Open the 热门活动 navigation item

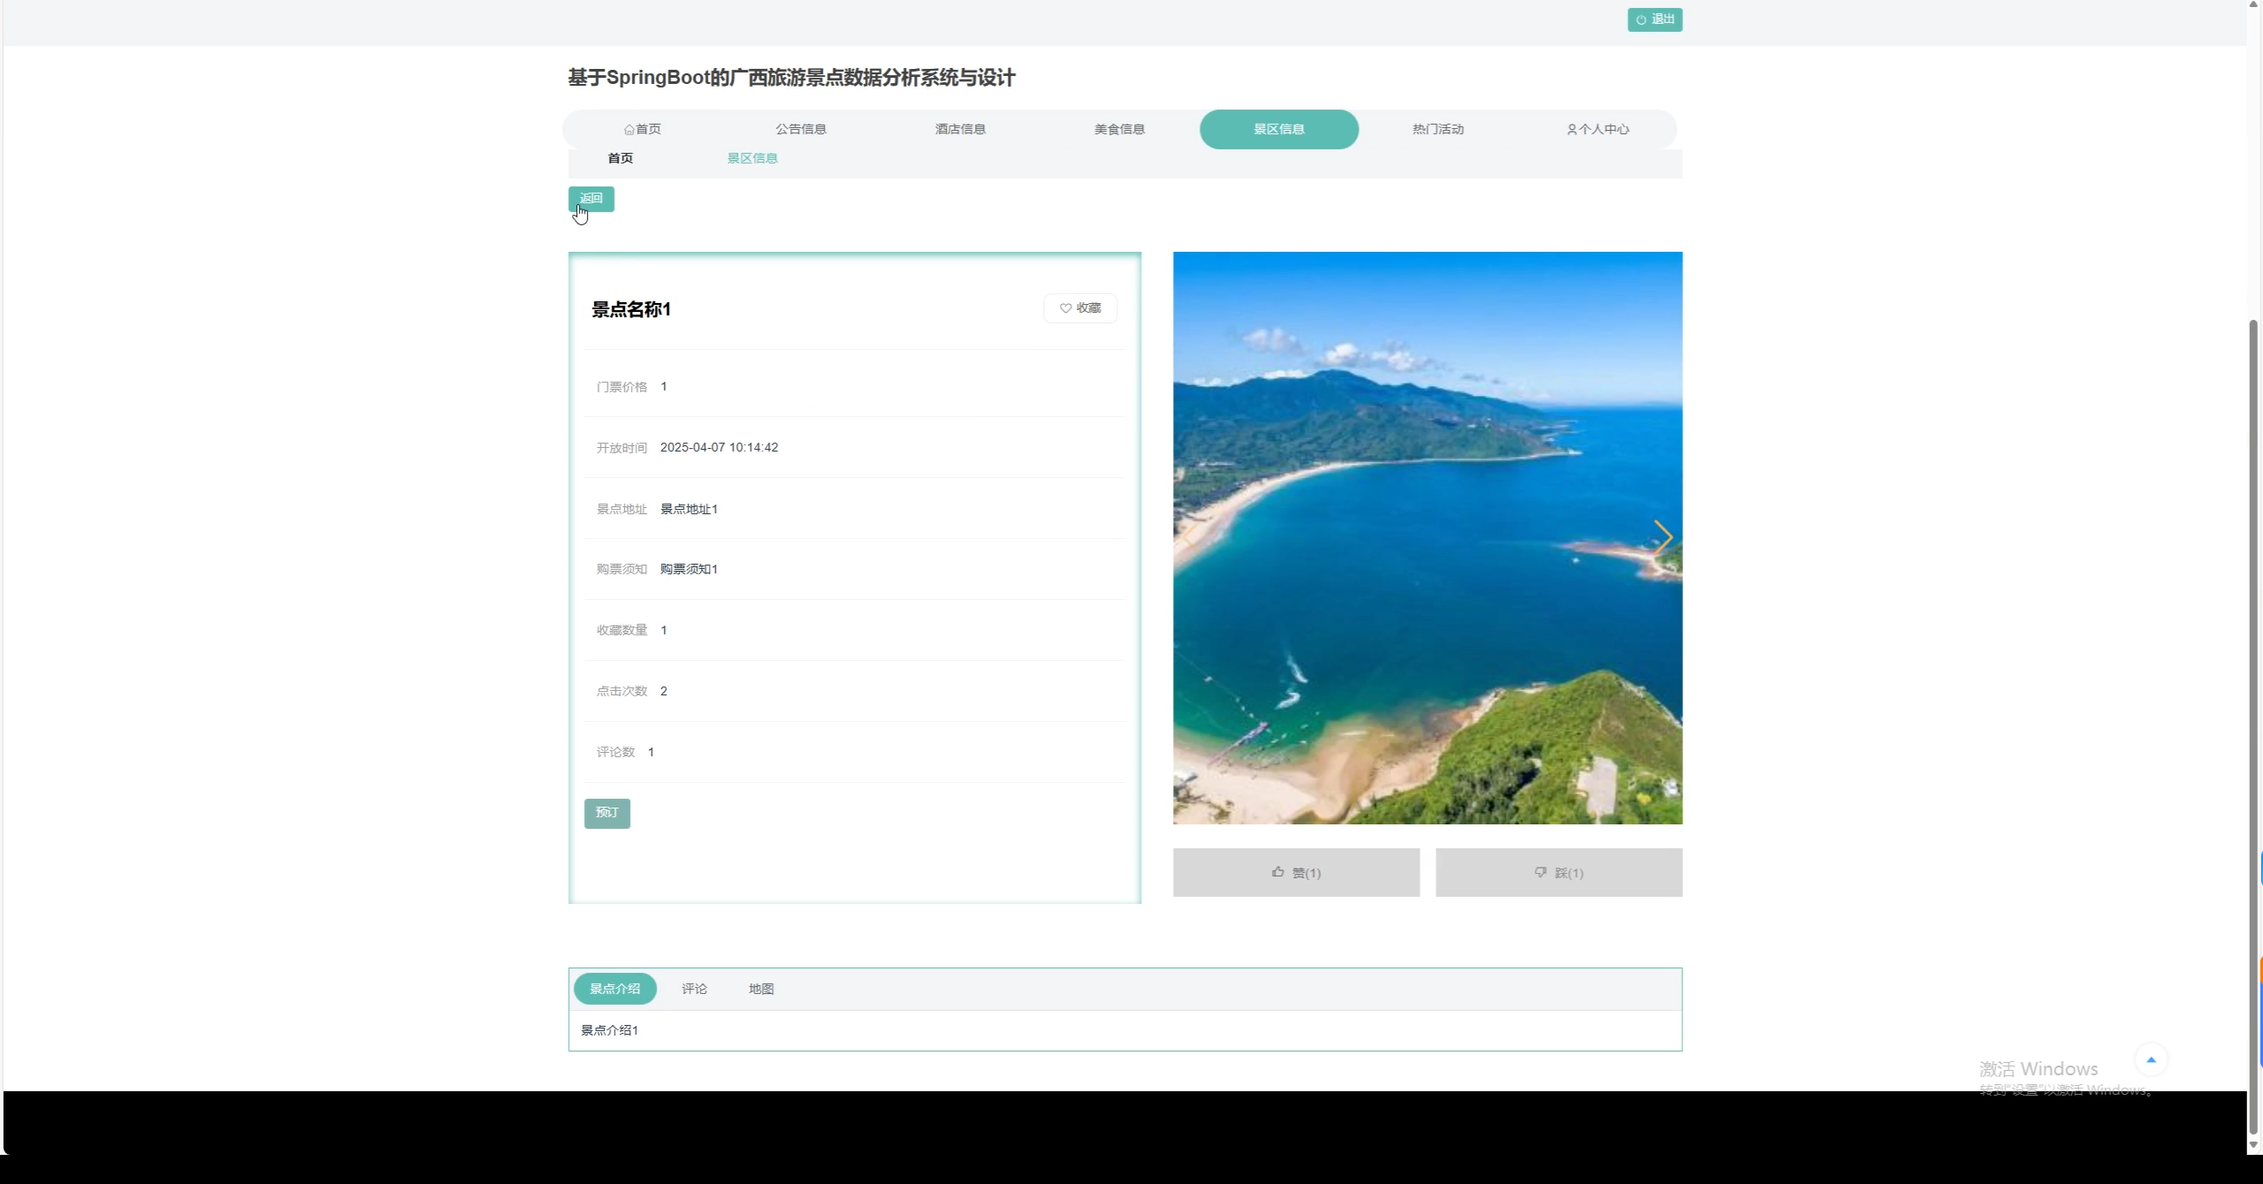coord(1438,129)
